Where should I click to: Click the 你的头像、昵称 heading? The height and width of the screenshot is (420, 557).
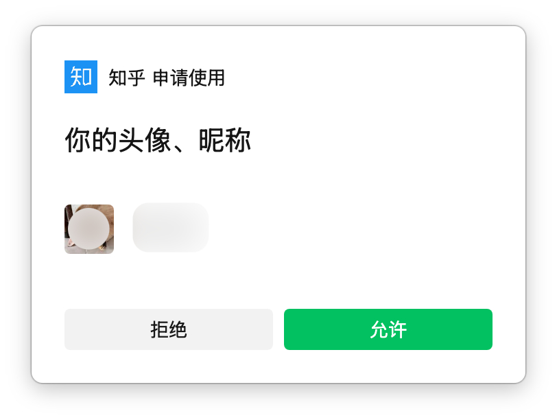(158, 141)
